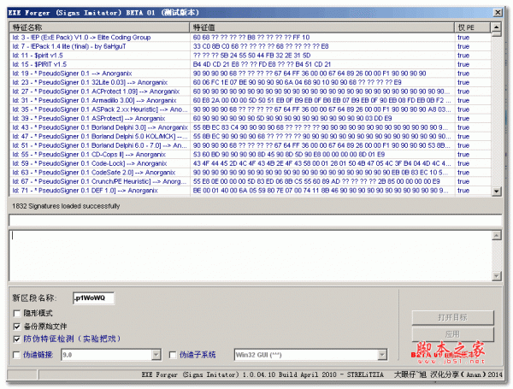
Task: Click the 打开目标 button
Action: [452, 317]
